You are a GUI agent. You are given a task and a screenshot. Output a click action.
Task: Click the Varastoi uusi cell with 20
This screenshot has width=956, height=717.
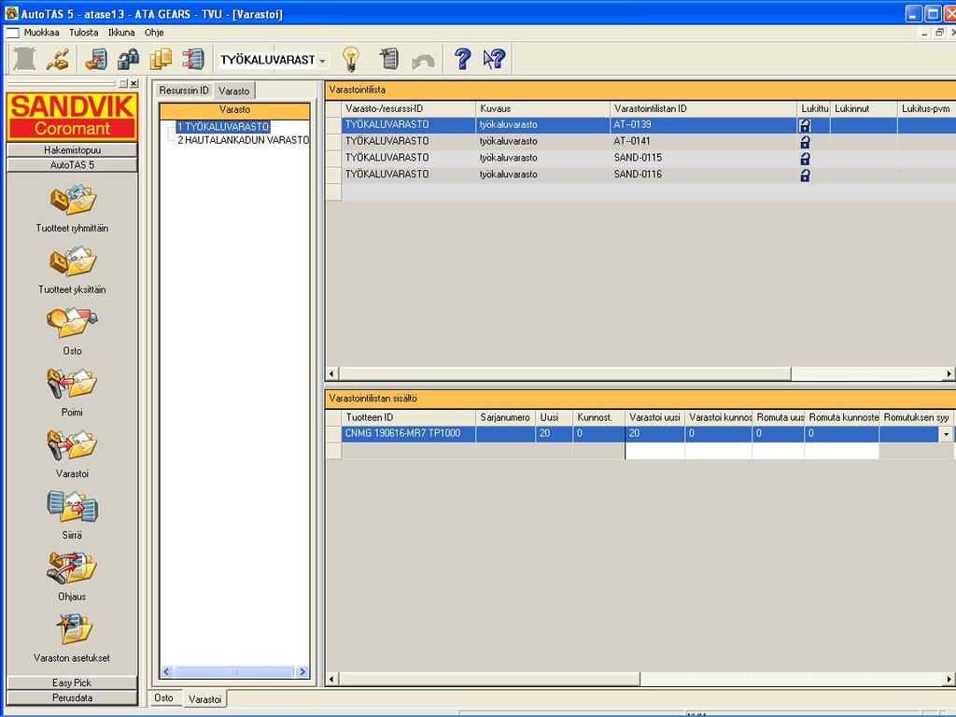[654, 433]
